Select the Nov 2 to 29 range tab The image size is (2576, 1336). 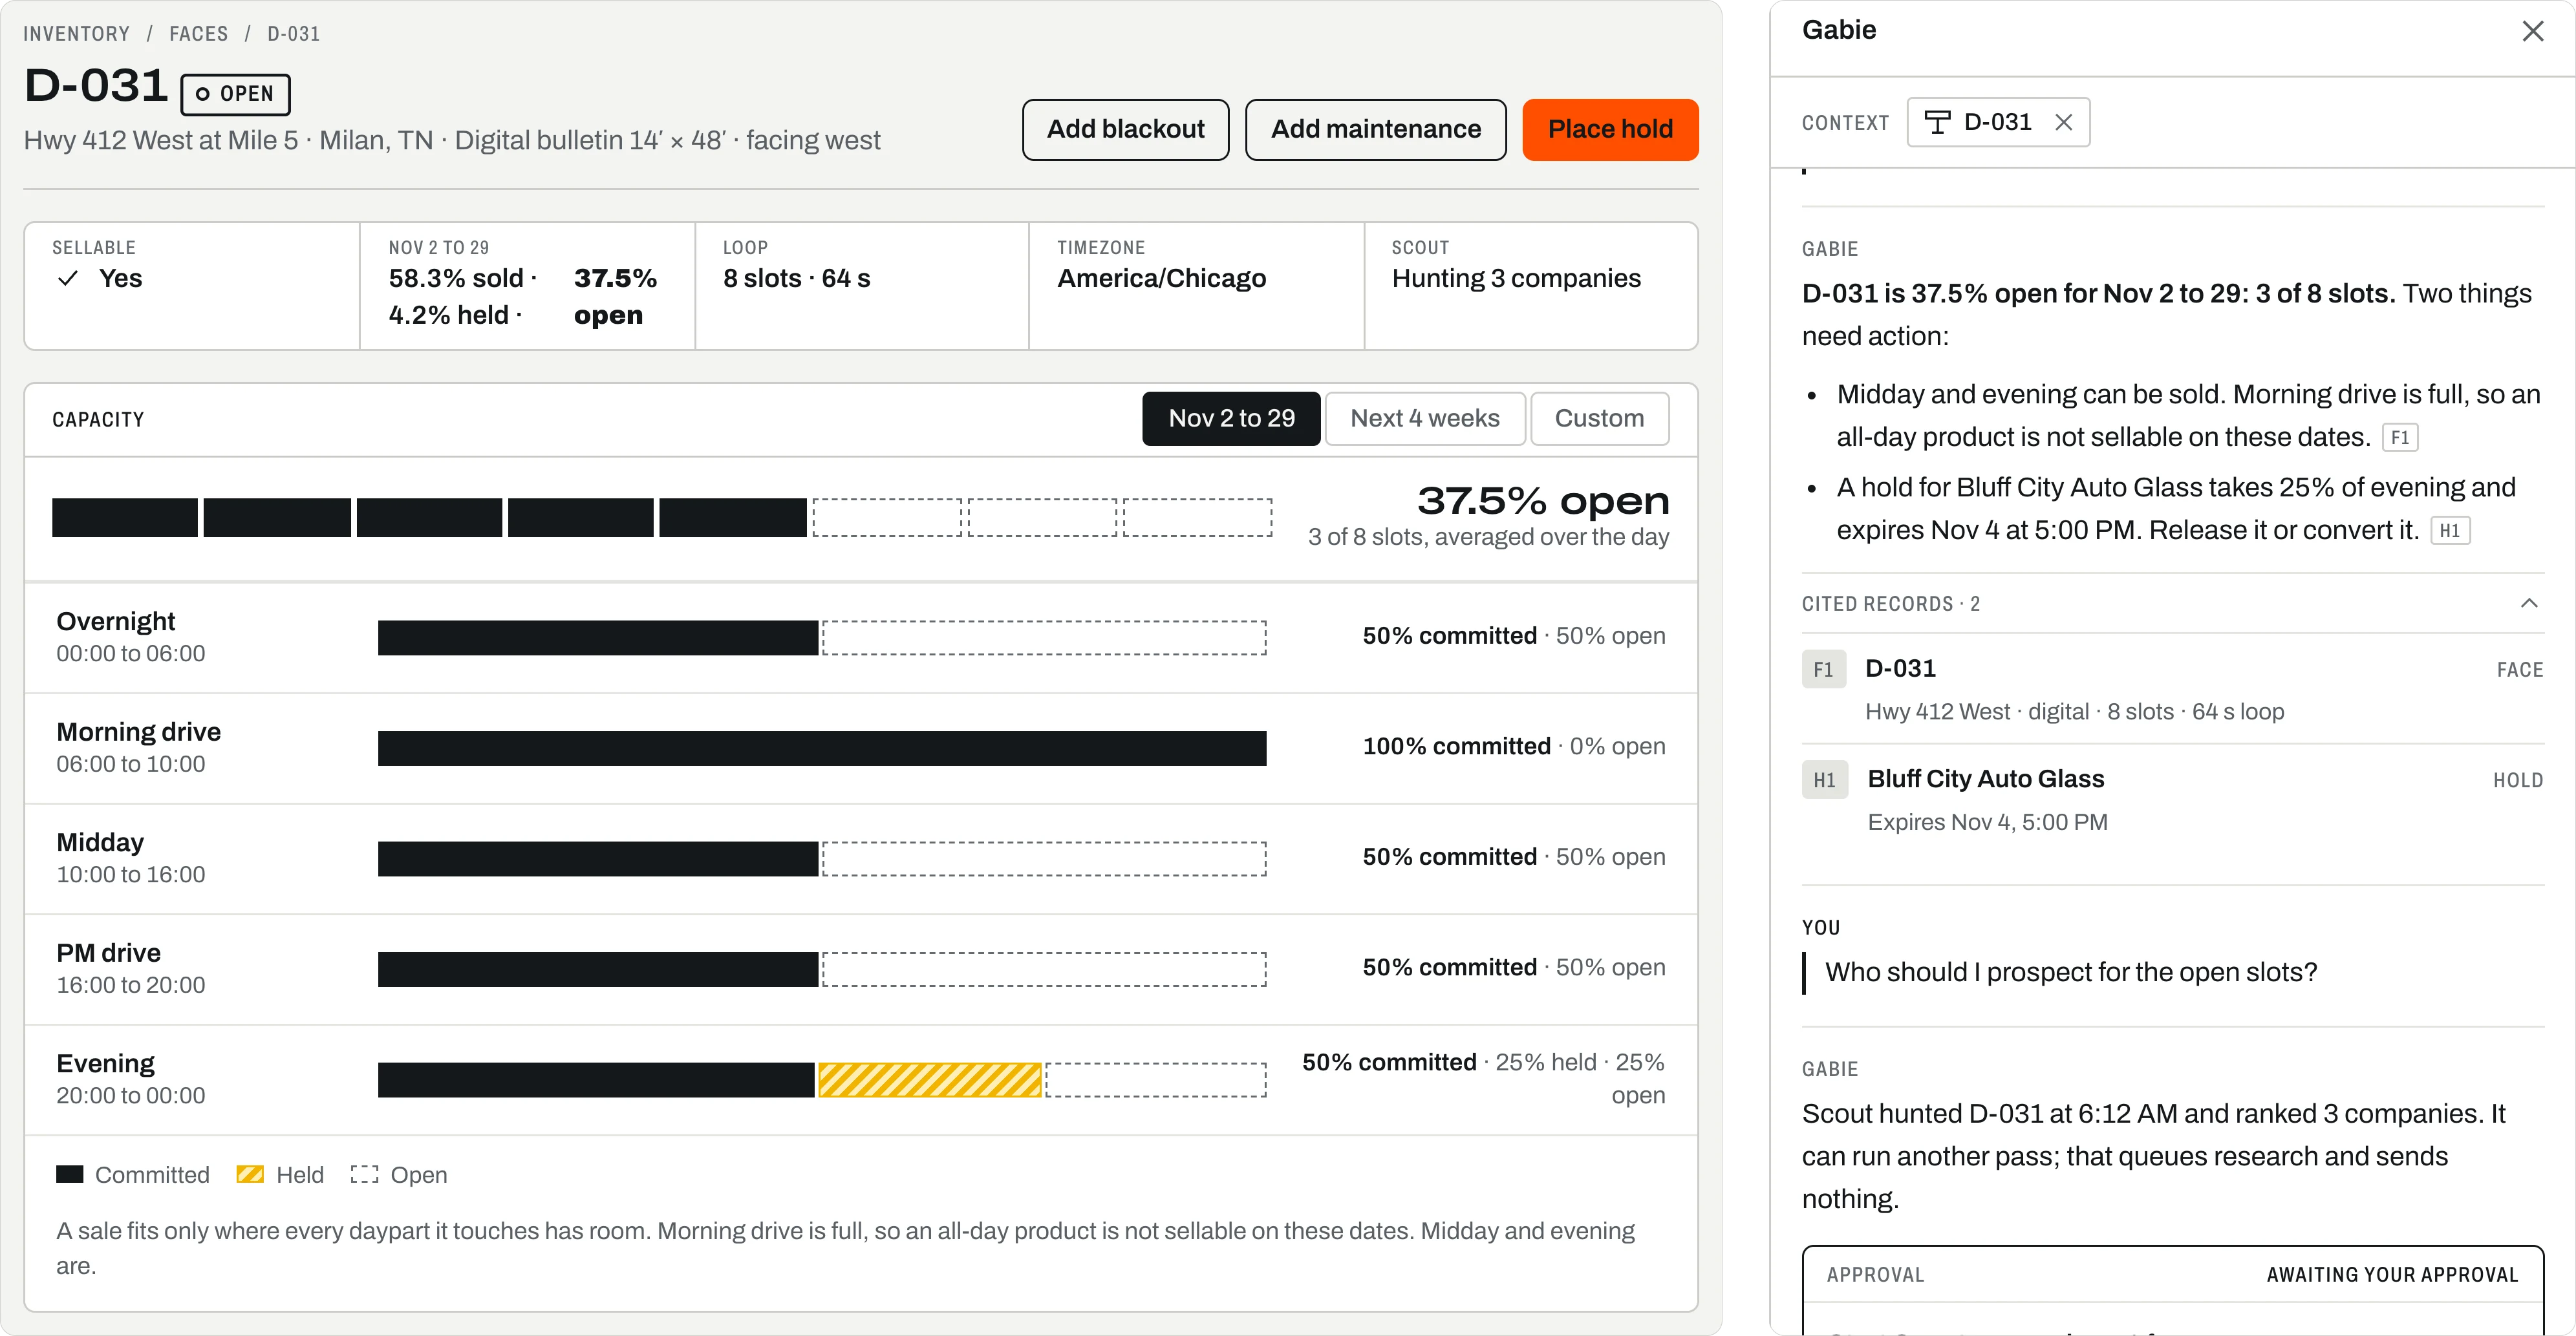pyautogui.click(x=1231, y=418)
